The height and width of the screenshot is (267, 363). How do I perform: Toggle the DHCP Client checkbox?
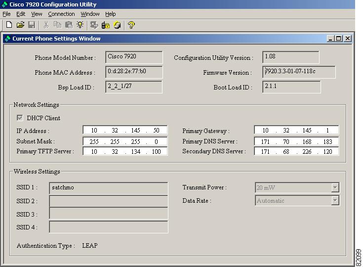click(20, 118)
